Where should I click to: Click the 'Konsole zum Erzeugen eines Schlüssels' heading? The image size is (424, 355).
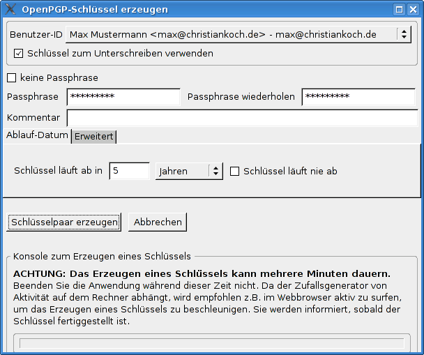pyautogui.click(x=102, y=256)
